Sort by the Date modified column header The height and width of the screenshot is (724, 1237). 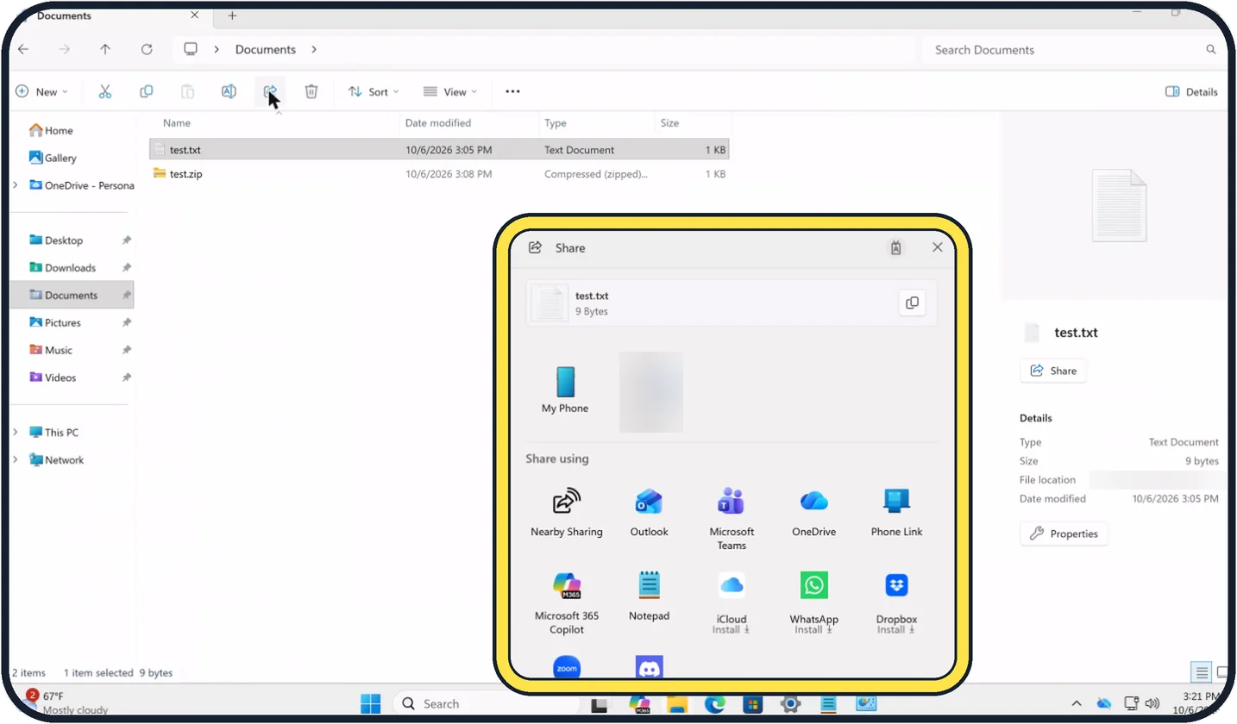tap(438, 123)
